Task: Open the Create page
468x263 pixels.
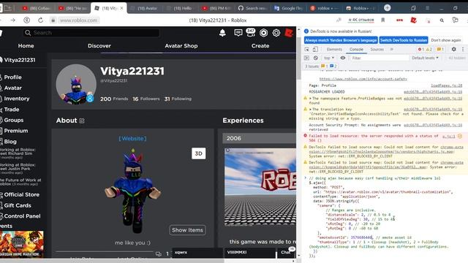Action: tap(260, 45)
